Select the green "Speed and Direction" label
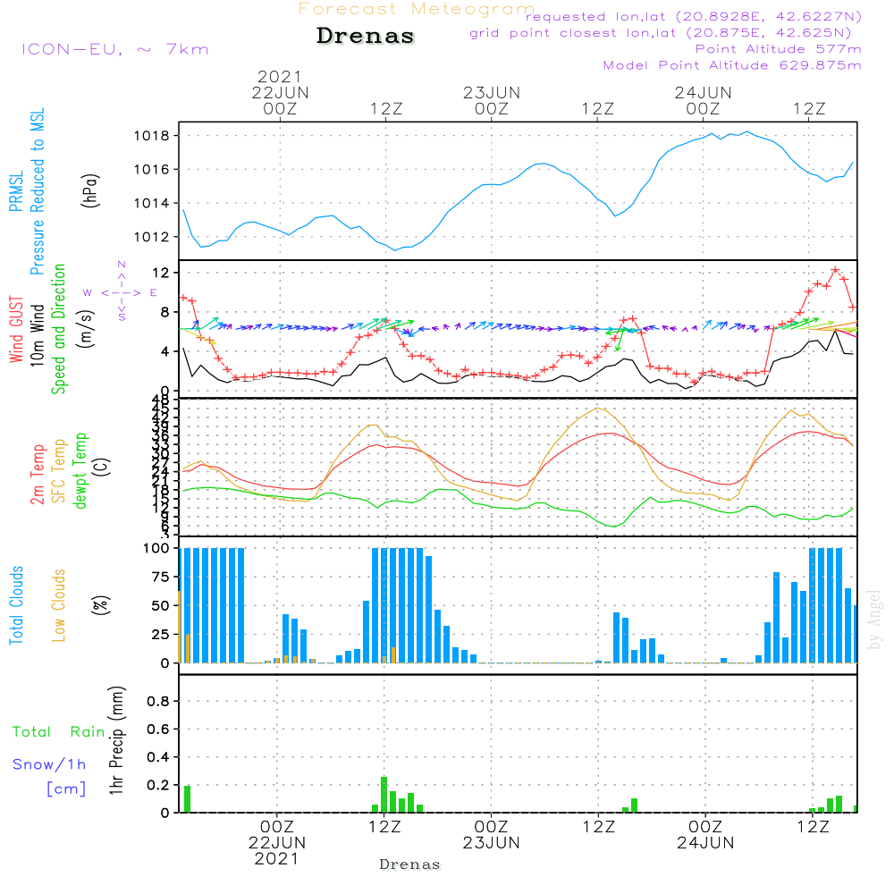 click(58, 329)
